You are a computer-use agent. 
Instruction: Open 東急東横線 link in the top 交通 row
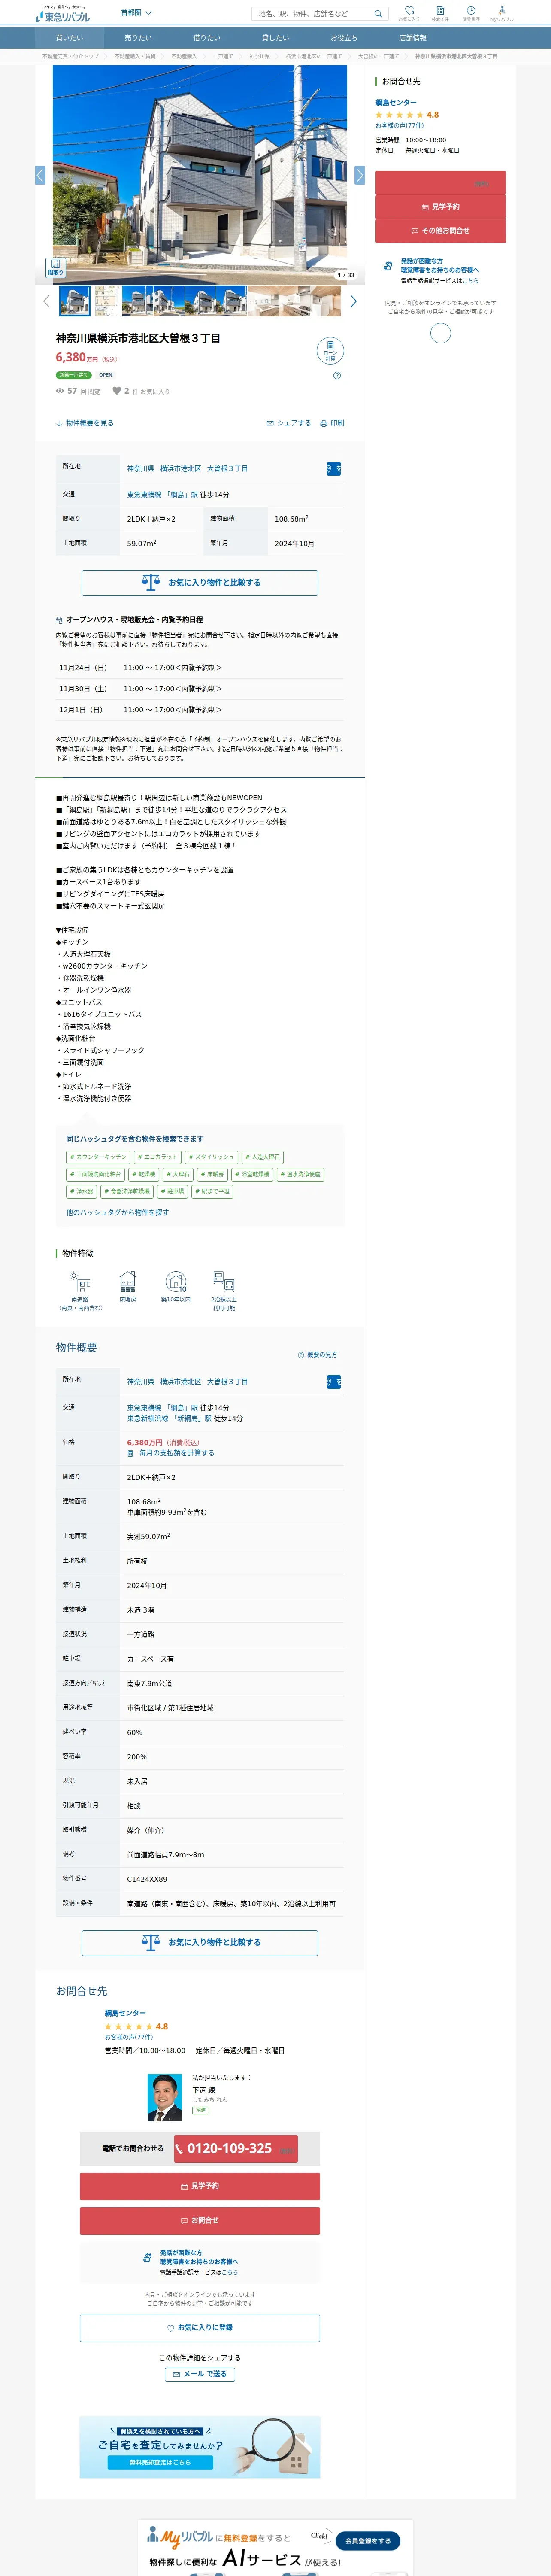[144, 494]
